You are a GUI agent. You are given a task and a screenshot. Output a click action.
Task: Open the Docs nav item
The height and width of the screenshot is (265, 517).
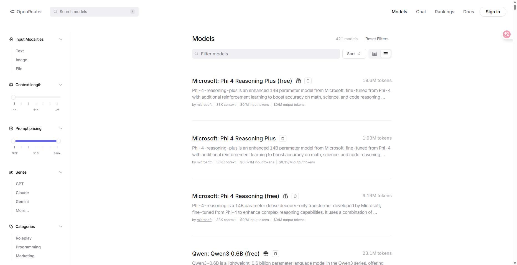[x=468, y=12]
